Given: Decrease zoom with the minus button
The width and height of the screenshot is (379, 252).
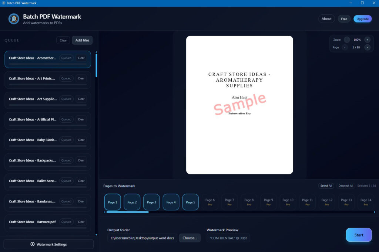Looking at the screenshot, I should click(x=347, y=40).
